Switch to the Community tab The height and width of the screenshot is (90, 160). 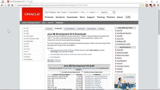point(81,29)
